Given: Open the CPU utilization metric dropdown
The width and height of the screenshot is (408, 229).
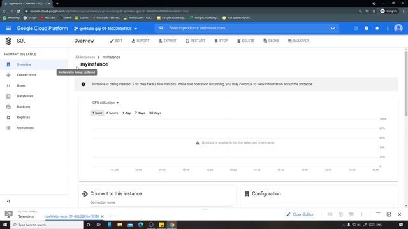Looking at the screenshot, I should (105, 102).
